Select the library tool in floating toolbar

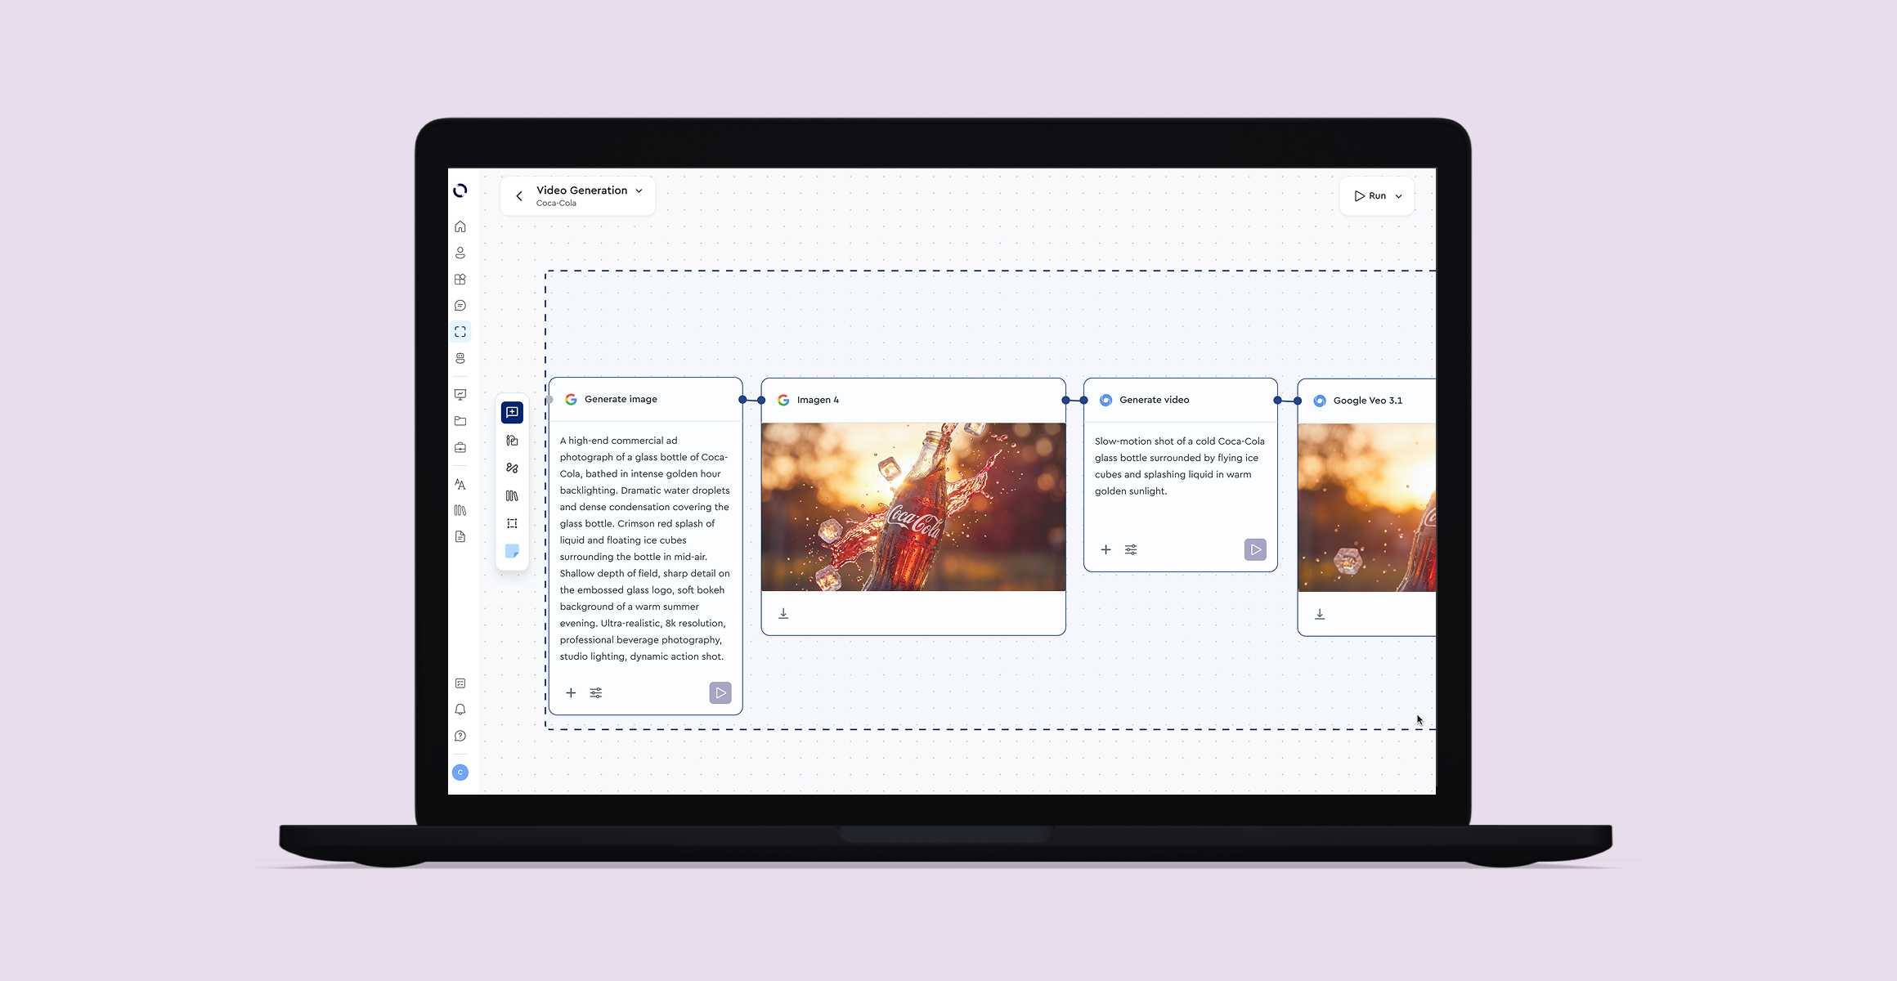click(512, 495)
